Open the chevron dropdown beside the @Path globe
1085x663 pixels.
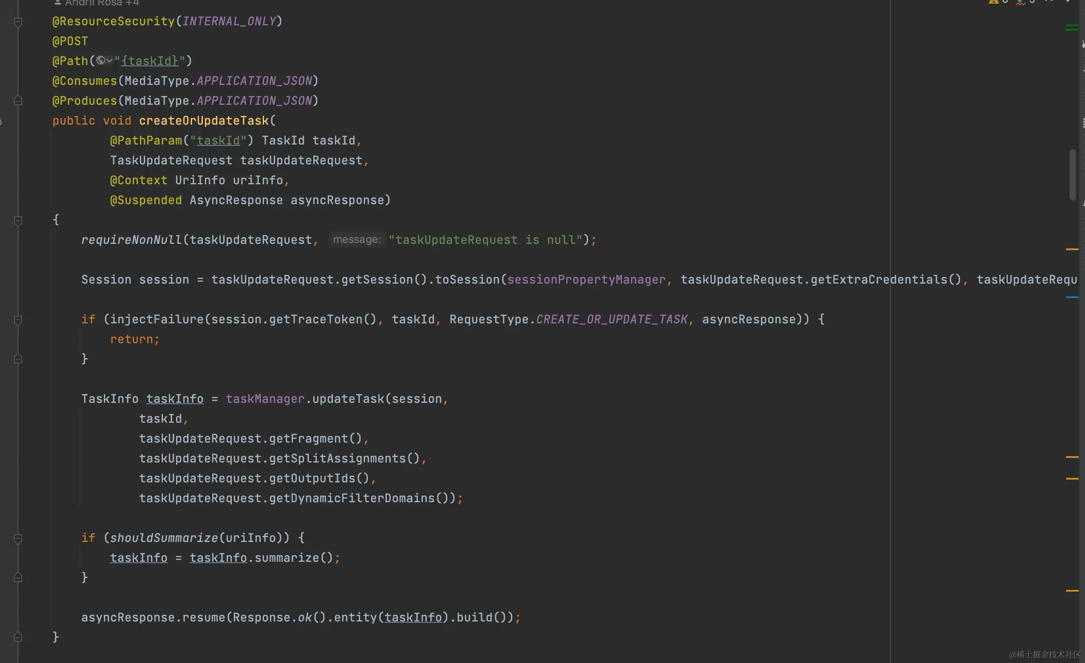click(x=109, y=60)
